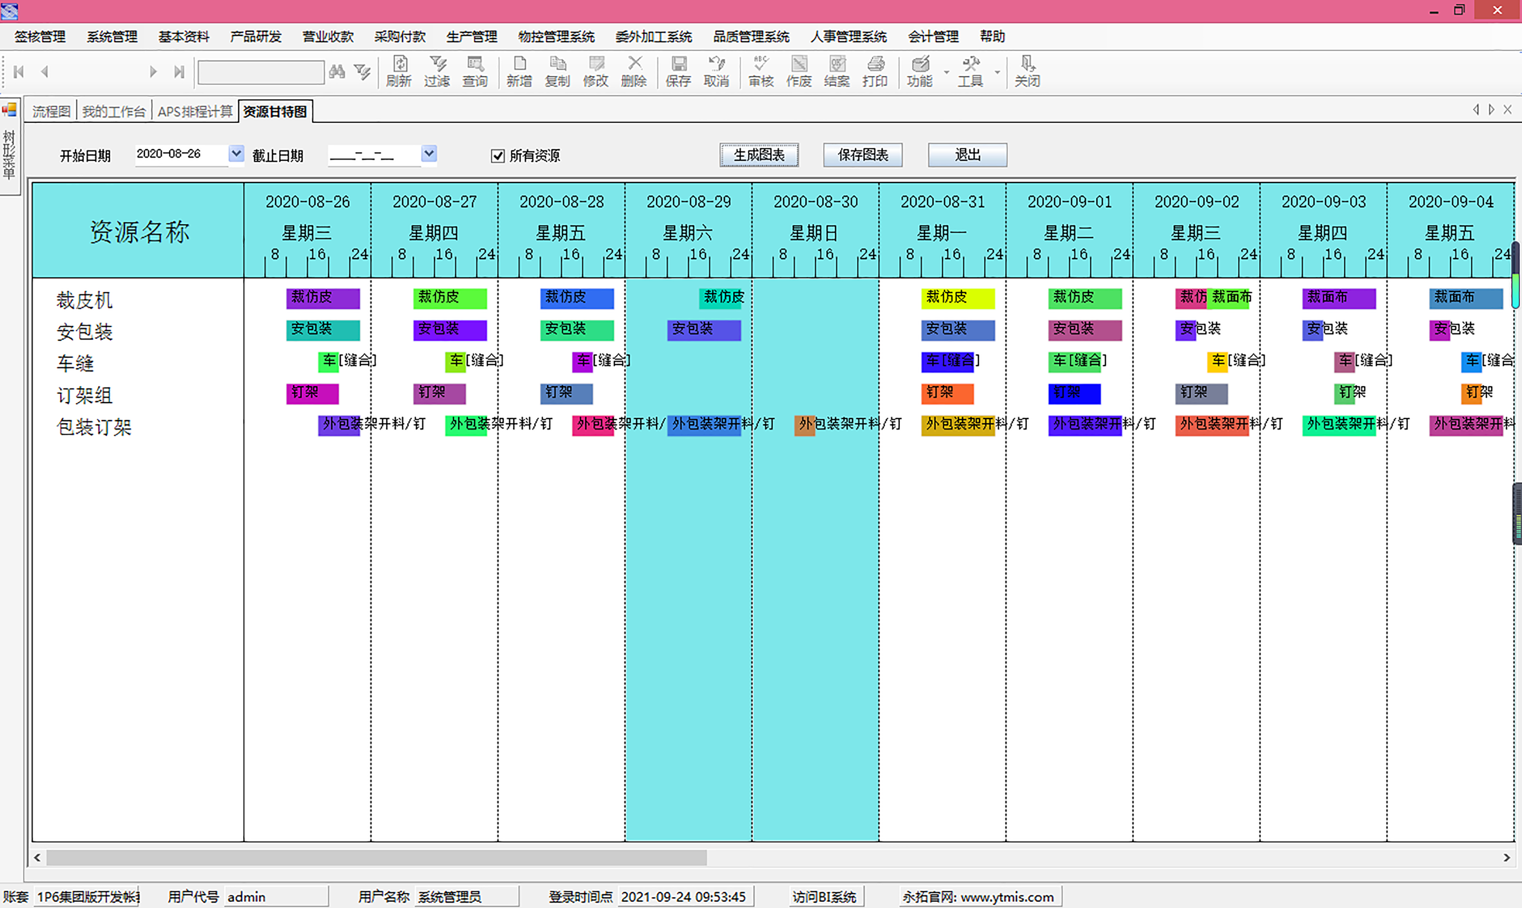Expand the 截止日期 date dropdown

(429, 154)
